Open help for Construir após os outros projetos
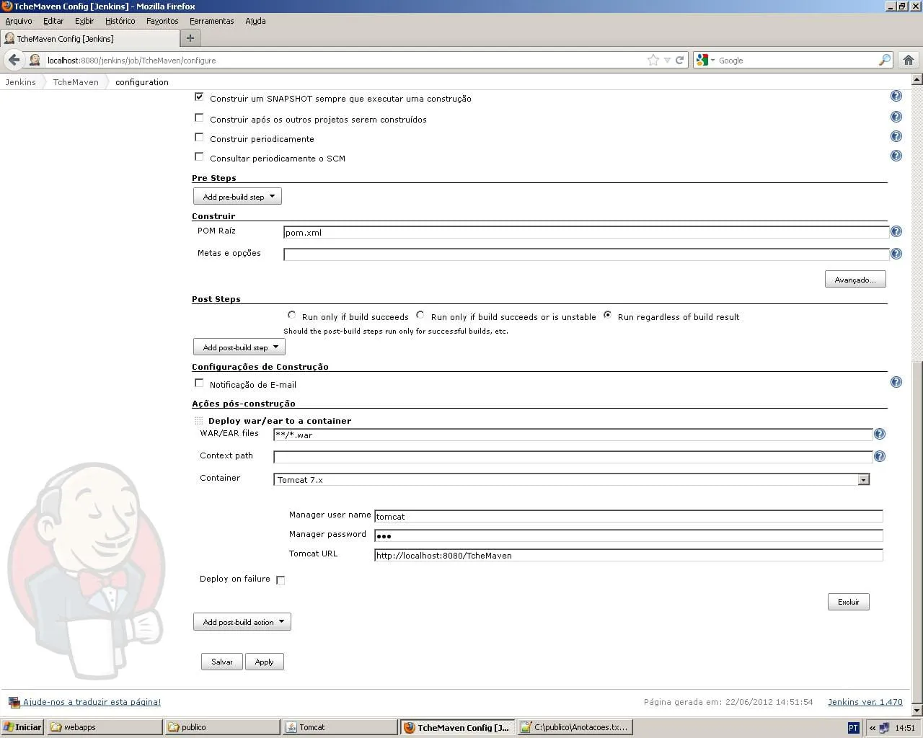The image size is (923, 738). [896, 117]
